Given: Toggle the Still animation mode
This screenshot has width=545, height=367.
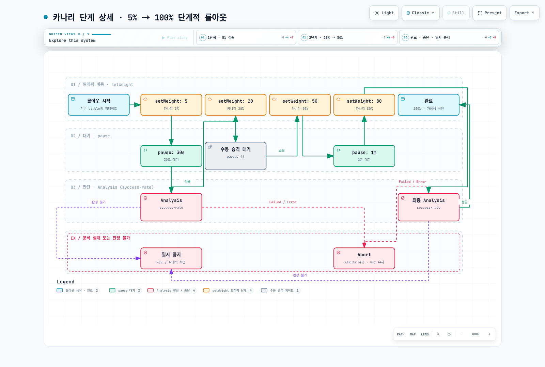Looking at the screenshot, I should point(456,13).
